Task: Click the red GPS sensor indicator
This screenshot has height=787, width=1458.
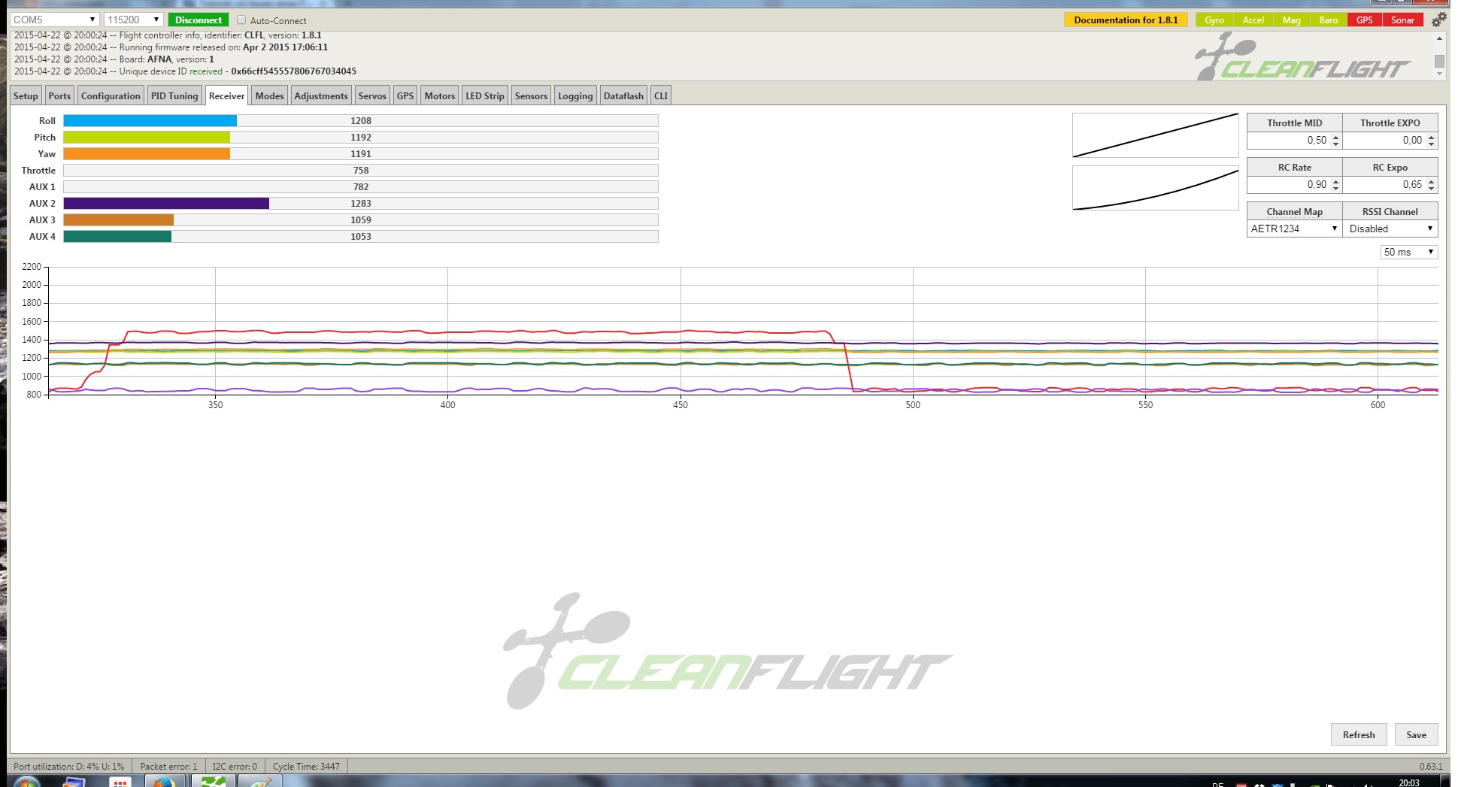Action: point(1365,20)
